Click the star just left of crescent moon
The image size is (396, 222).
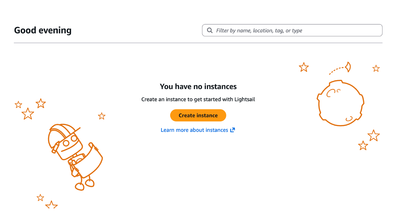(304, 67)
